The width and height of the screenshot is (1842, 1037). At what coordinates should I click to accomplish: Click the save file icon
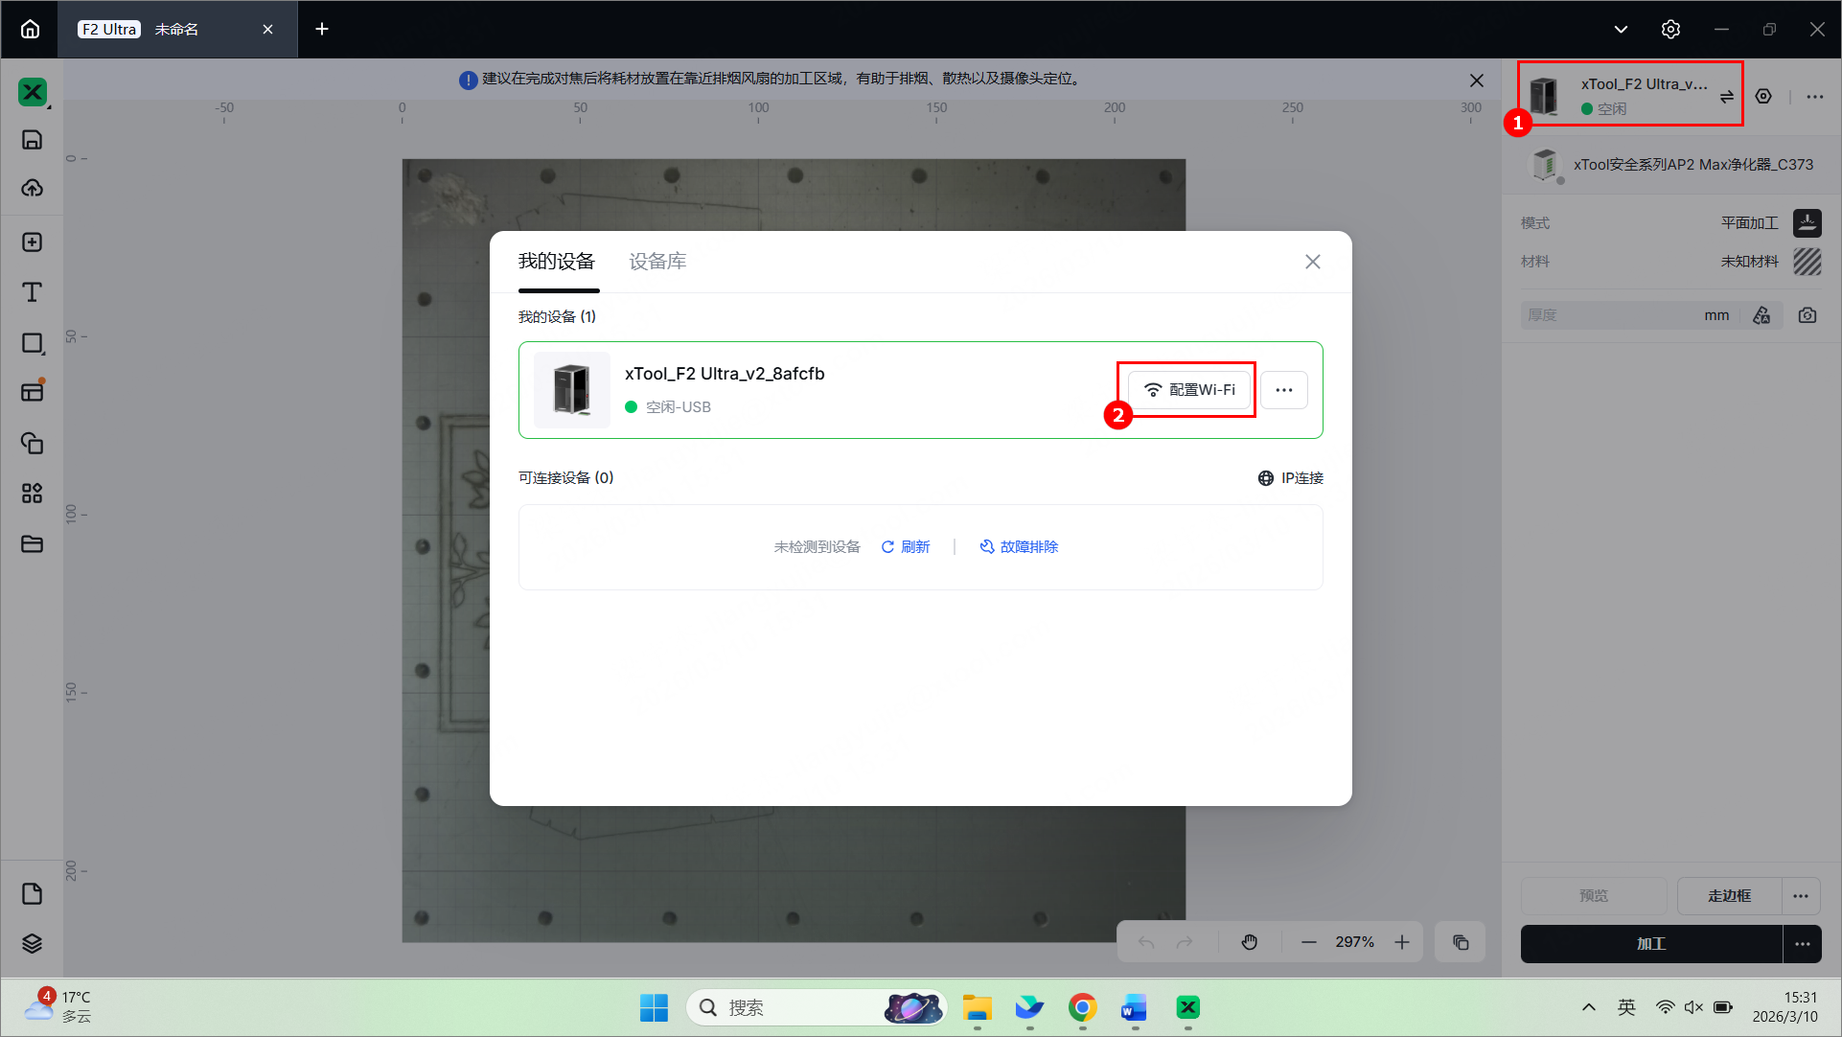coord(32,140)
